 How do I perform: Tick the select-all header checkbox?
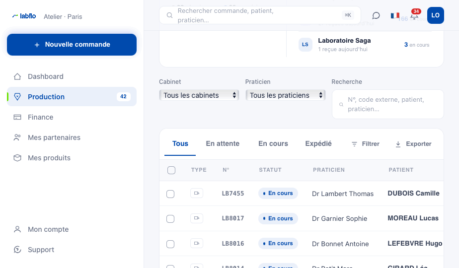(171, 170)
